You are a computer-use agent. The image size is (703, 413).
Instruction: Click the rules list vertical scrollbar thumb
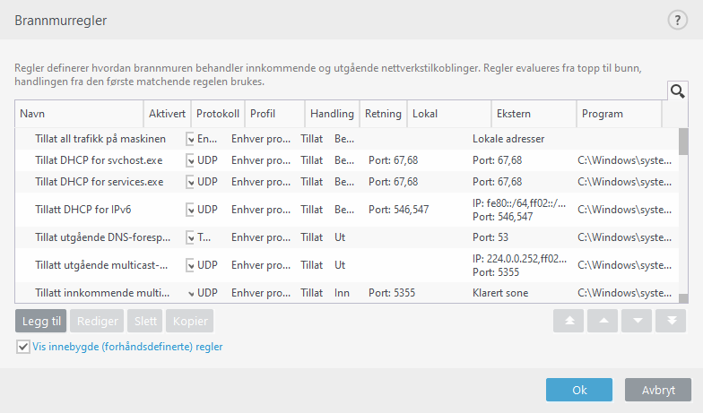(683, 142)
